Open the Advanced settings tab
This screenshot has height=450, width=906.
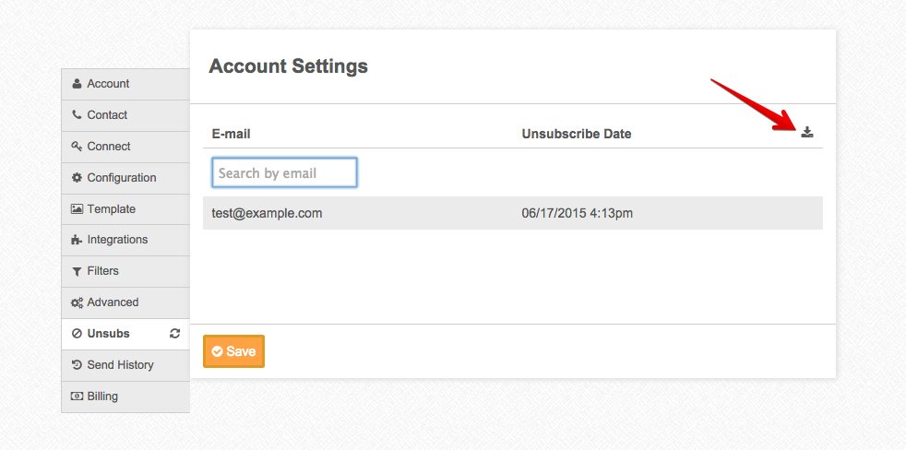point(113,302)
